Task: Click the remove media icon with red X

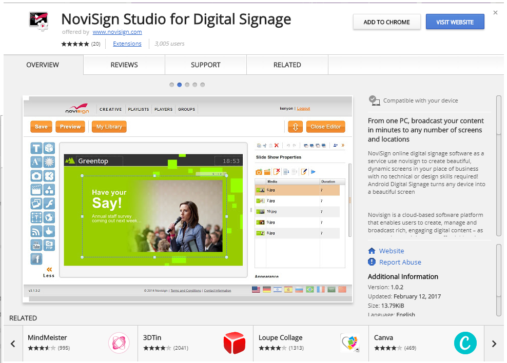Action: [x=277, y=172]
